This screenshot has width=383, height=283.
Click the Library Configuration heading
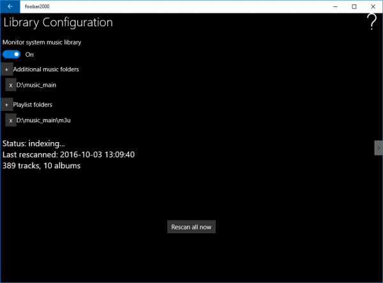[x=58, y=23]
